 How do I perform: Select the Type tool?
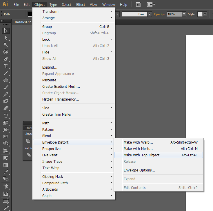(6, 66)
